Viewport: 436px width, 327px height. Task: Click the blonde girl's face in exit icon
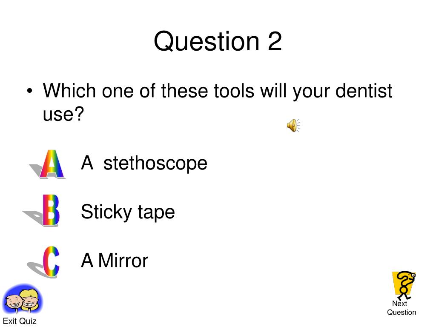30,299
